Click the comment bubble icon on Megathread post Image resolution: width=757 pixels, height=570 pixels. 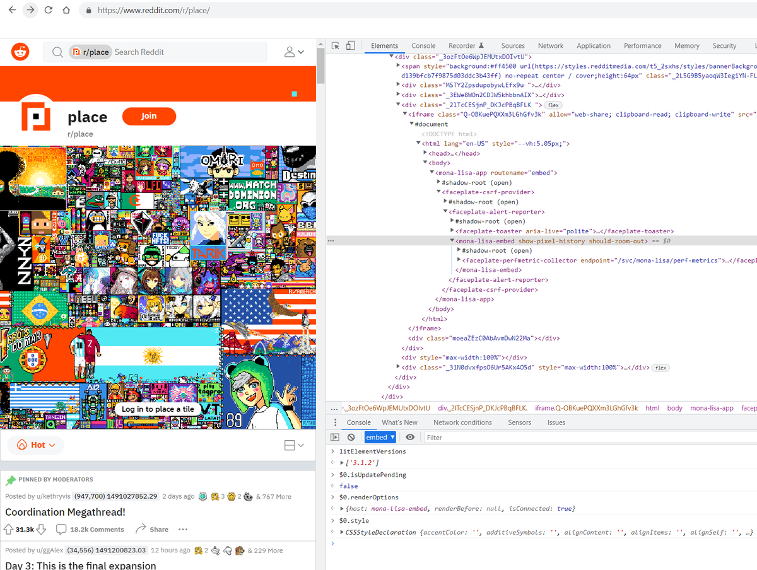tap(61, 529)
